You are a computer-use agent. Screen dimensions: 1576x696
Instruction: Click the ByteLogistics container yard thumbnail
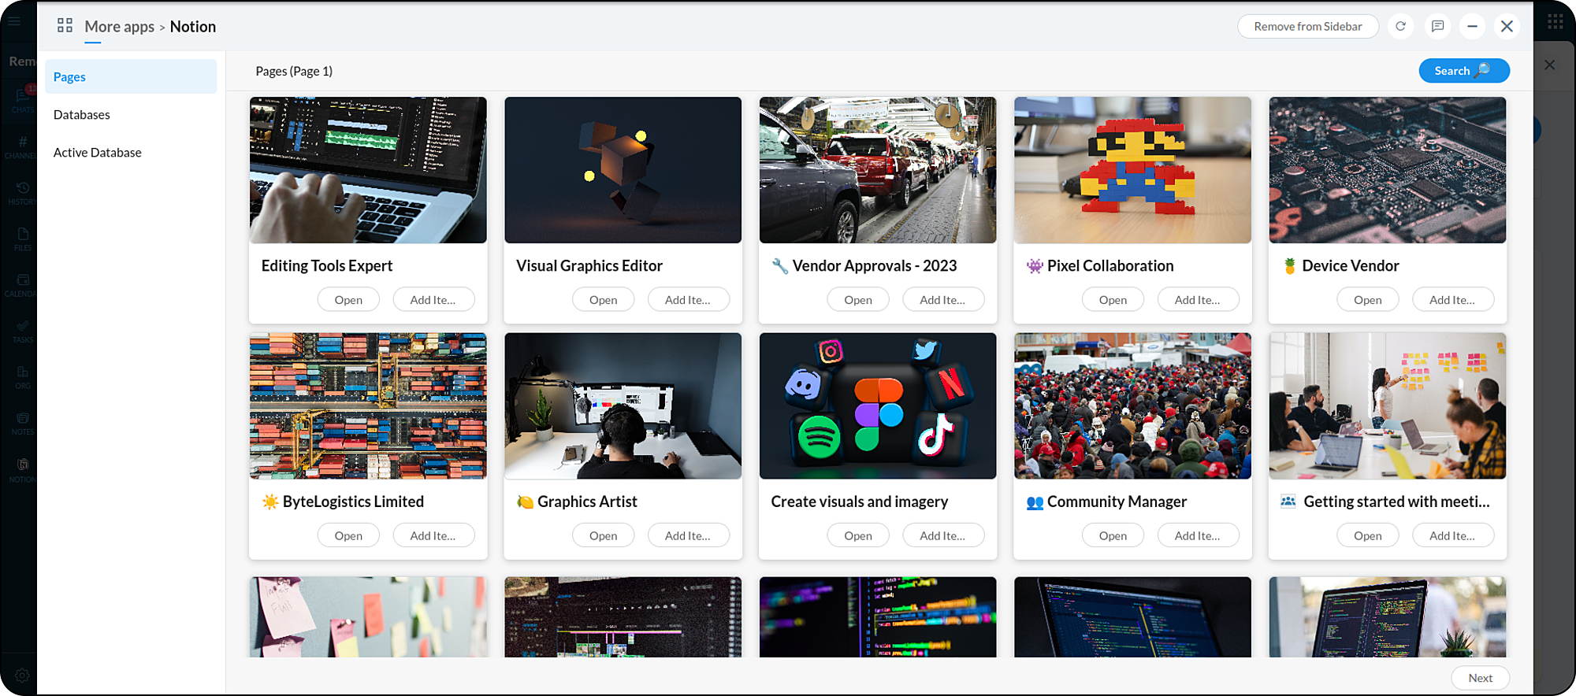pos(368,405)
